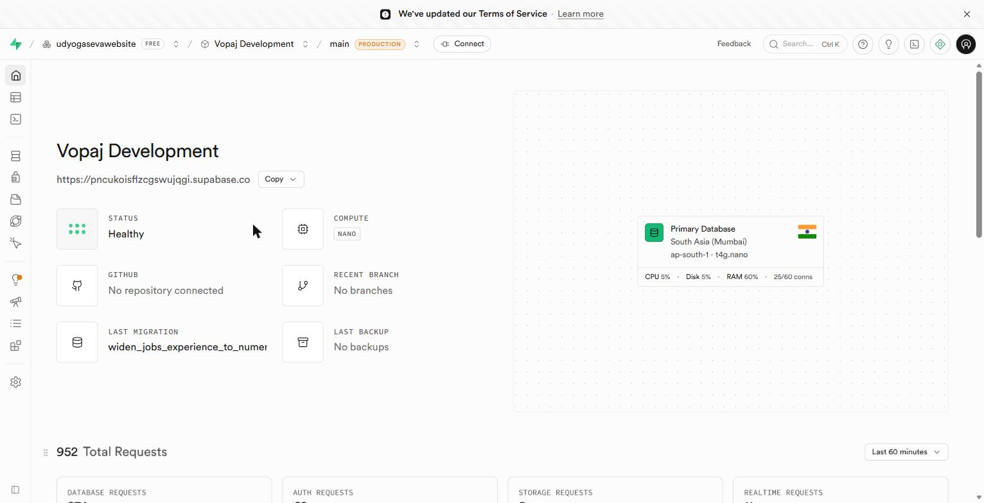This screenshot has height=503, width=984.
Task: Open the inline SQL editor header icon
Action: point(914,44)
